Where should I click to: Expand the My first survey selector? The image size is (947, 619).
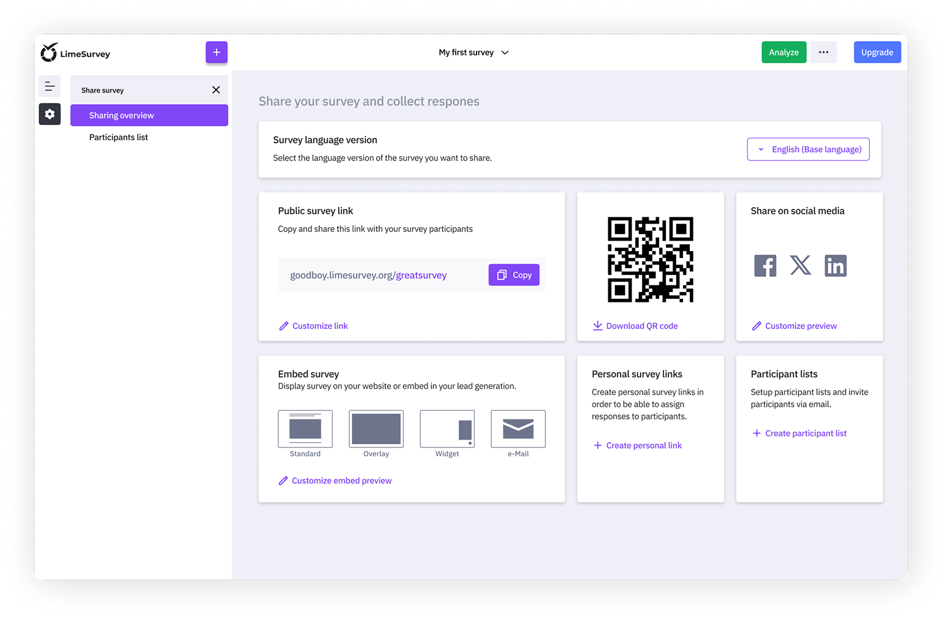click(x=473, y=52)
